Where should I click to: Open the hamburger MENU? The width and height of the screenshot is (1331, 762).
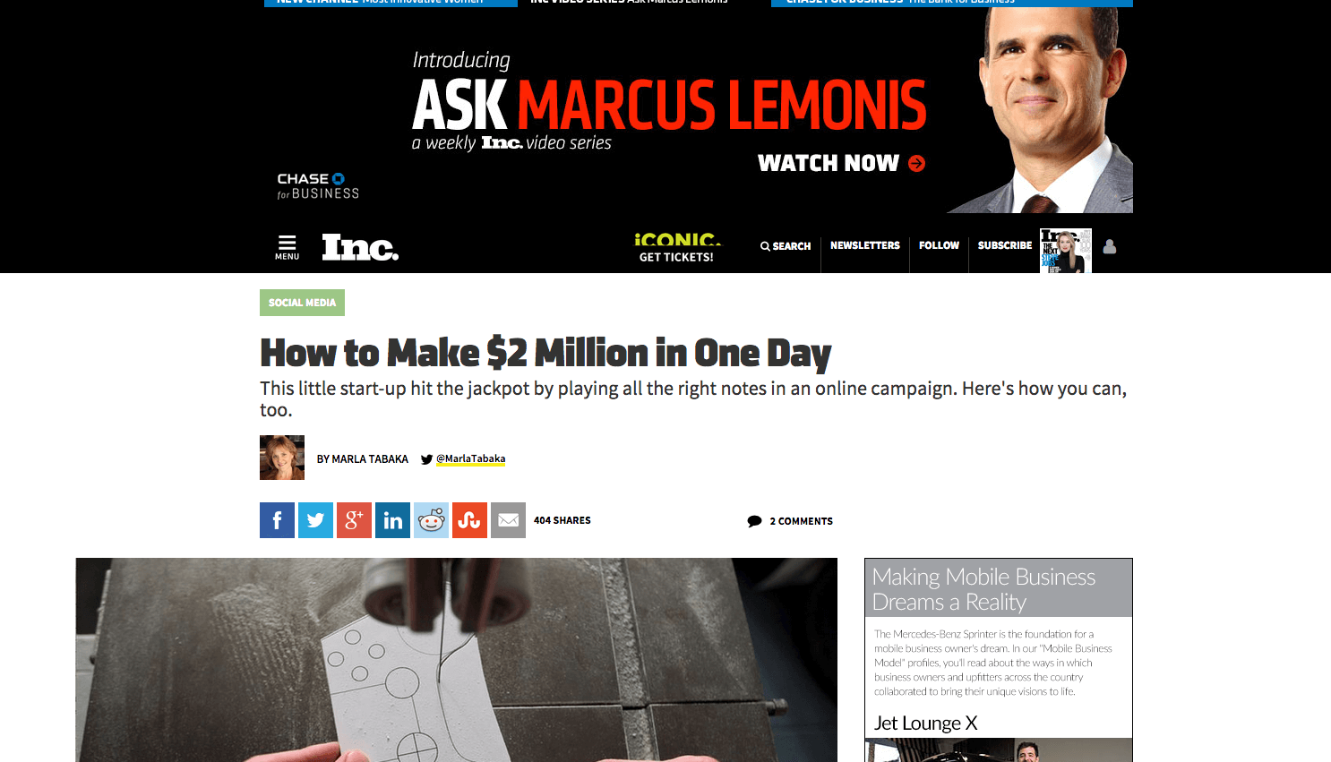click(x=287, y=247)
